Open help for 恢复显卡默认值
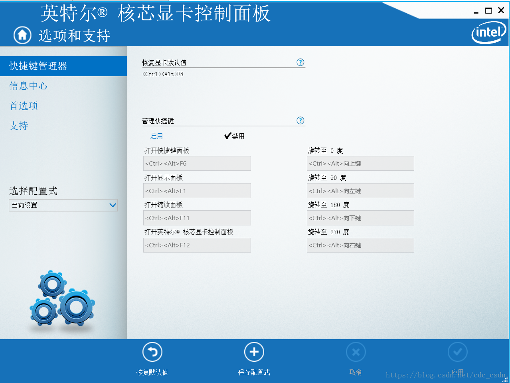The height and width of the screenshot is (383, 510). point(300,62)
